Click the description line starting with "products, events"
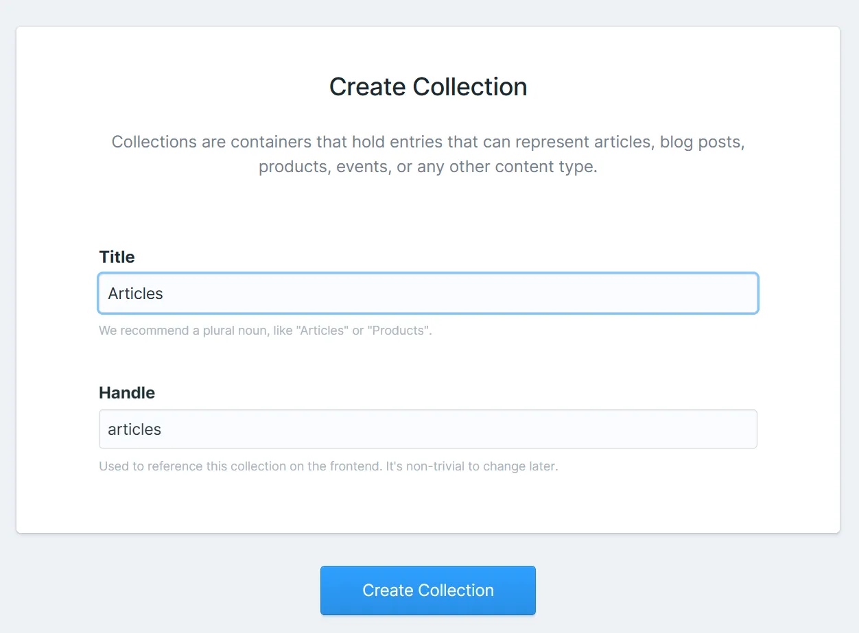859x633 pixels. pyautogui.click(x=428, y=167)
